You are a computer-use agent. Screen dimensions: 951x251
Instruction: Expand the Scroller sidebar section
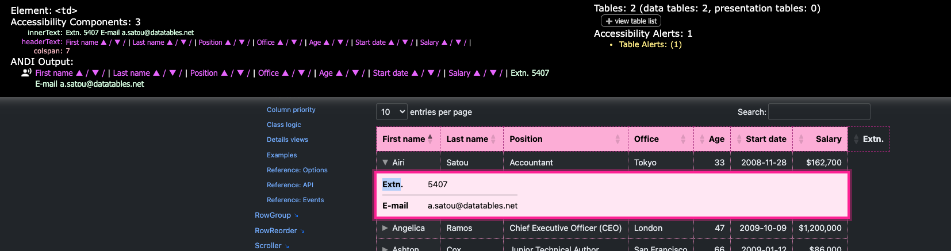(x=272, y=246)
